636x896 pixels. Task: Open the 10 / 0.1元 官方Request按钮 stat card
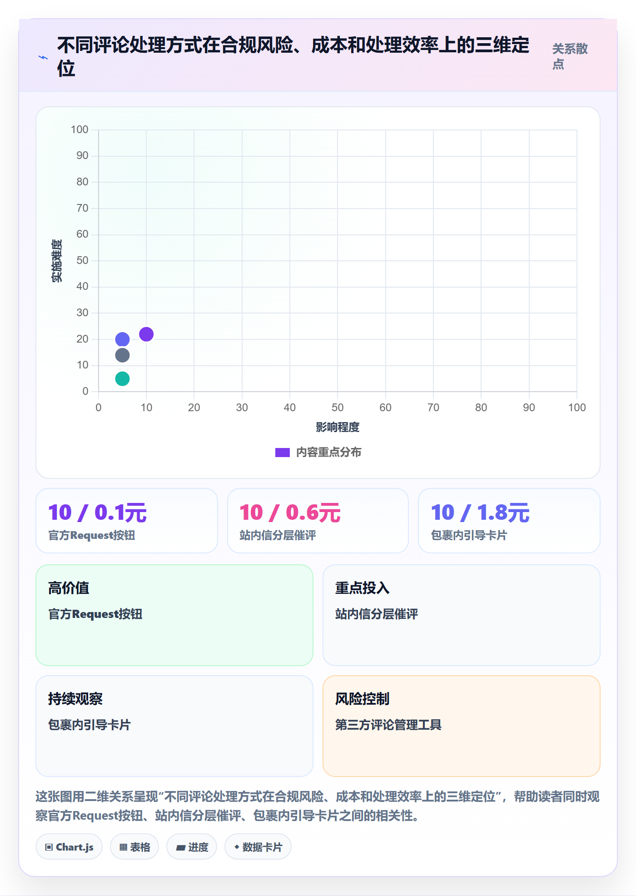coord(127,521)
